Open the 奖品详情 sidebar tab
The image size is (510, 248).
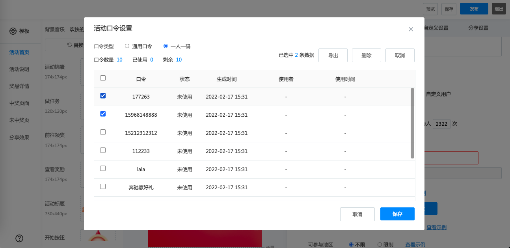(x=19, y=86)
